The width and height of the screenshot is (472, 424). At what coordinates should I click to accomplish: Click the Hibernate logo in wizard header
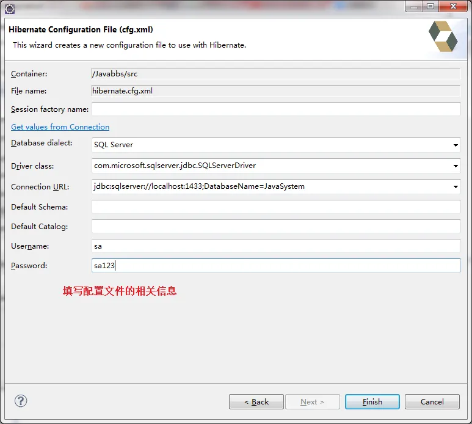443,37
